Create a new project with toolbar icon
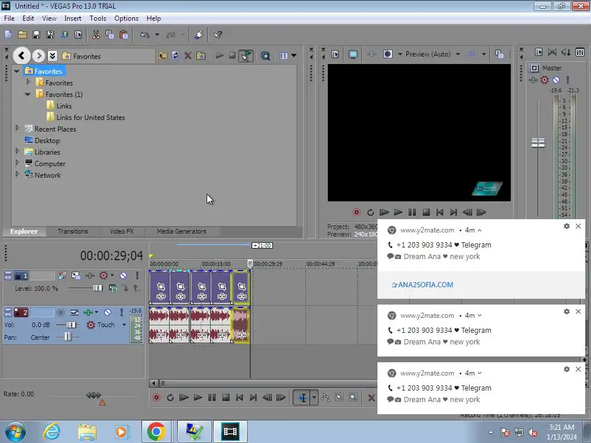 click(8, 35)
